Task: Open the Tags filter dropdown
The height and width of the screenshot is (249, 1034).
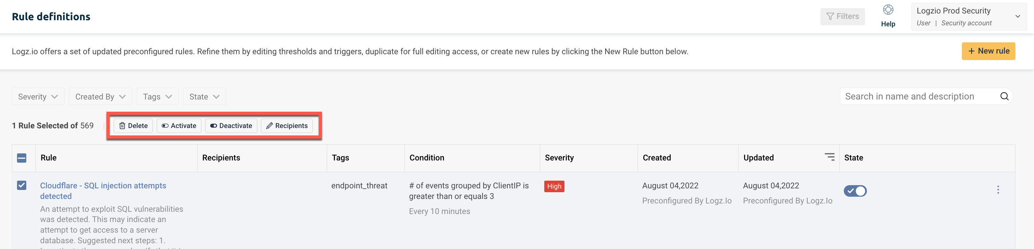Action: click(x=157, y=97)
